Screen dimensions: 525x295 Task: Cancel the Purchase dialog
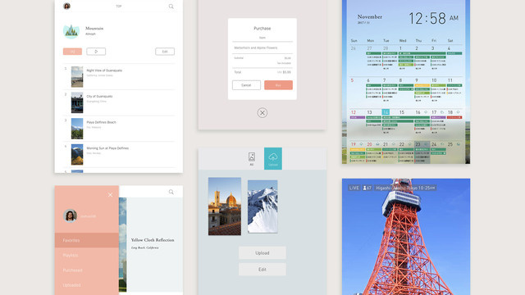(246, 85)
